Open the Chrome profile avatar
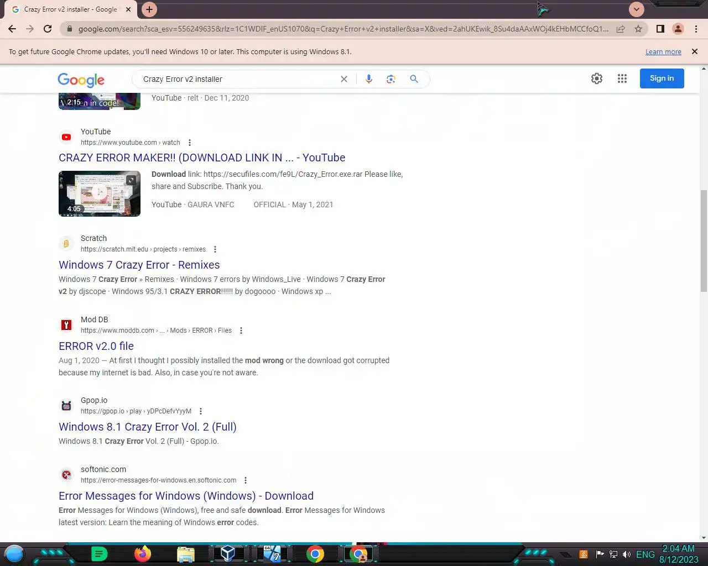The image size is (708, 566). [x=678, y=29]
